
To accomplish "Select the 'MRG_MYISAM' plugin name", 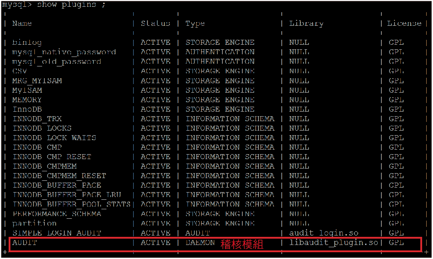I will coord(37,81).
